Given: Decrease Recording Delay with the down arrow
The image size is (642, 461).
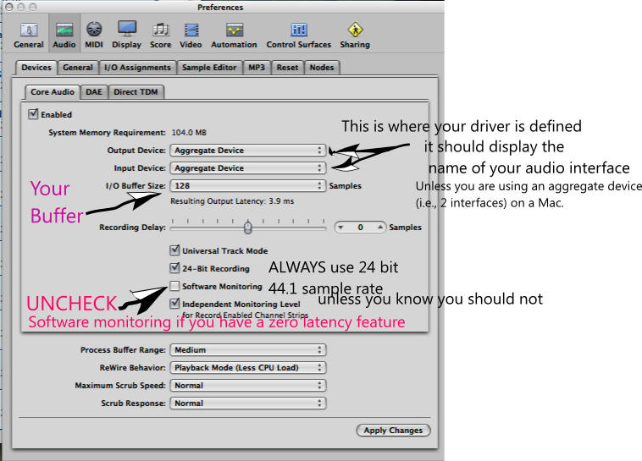Looking at the screenshot, I should pos(340,228).
